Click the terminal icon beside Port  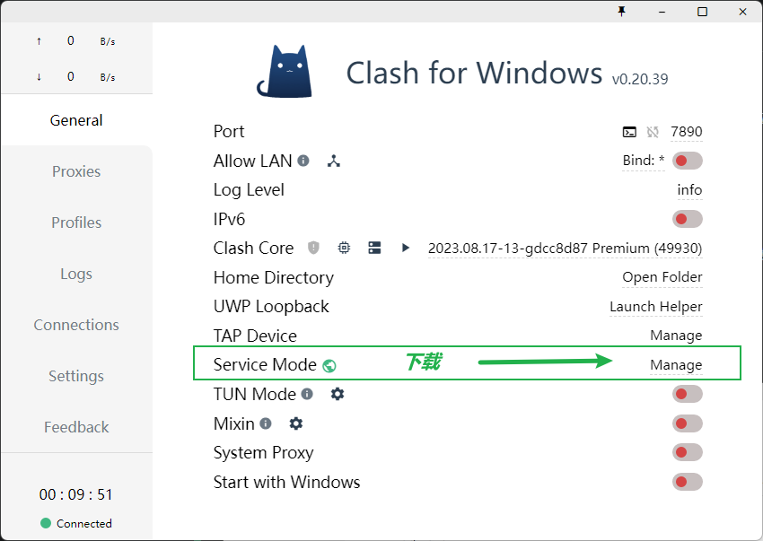(x=629, y=132)
